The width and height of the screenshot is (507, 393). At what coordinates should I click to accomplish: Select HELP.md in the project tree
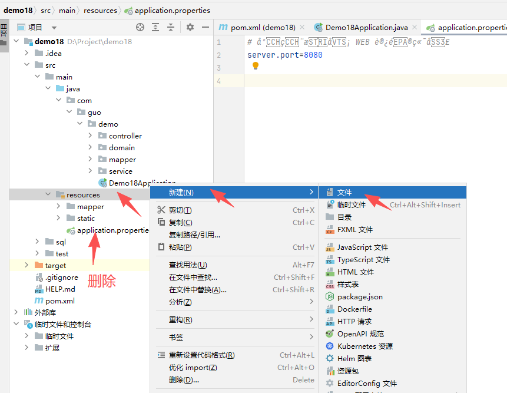pyautogui.click(x=60, y=289)
